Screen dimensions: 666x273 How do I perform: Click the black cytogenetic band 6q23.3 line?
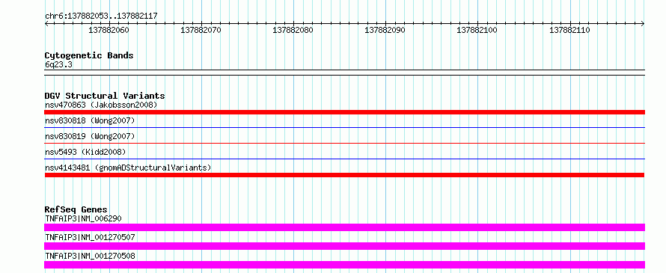344,73
